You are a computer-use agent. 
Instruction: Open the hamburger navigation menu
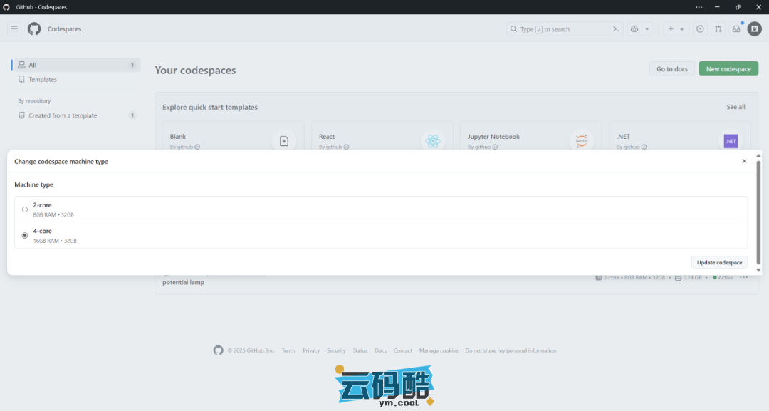point(14,29)
